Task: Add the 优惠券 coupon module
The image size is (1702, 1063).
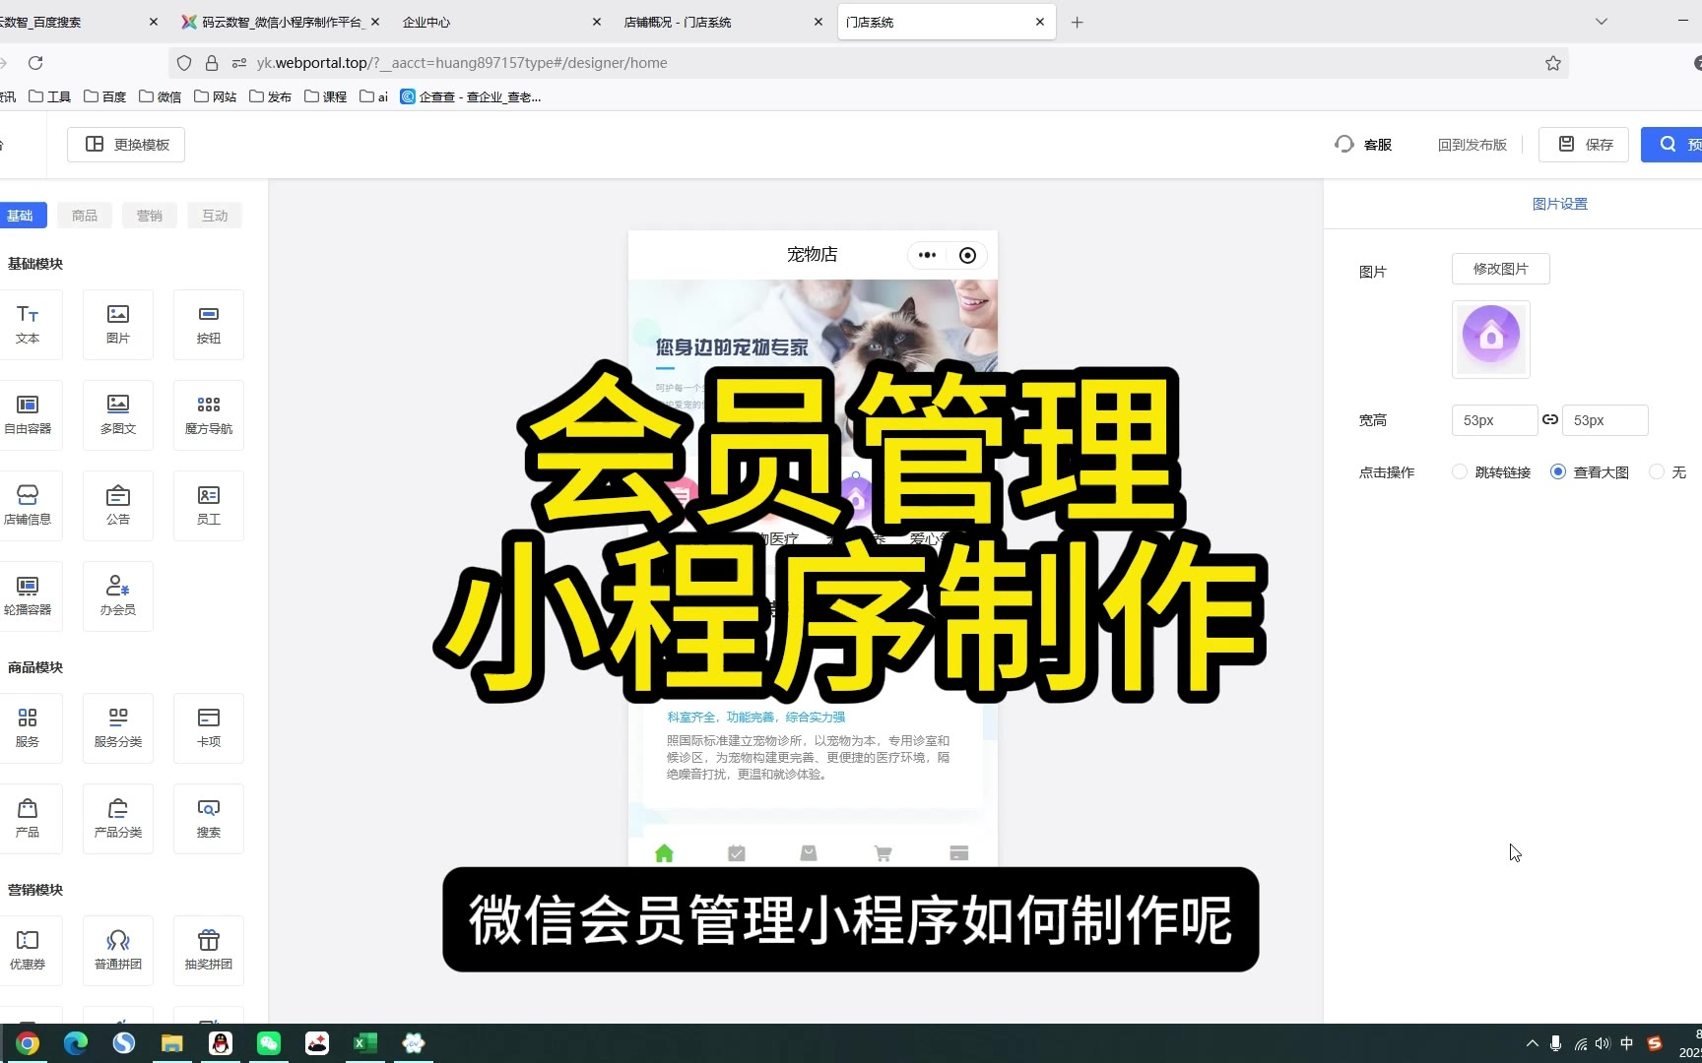Action: [x=28, y=951]
